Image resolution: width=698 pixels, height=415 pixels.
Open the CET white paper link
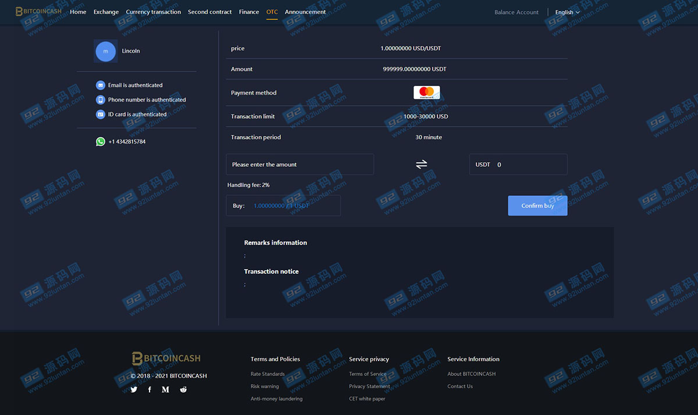[x=367, y=399]
